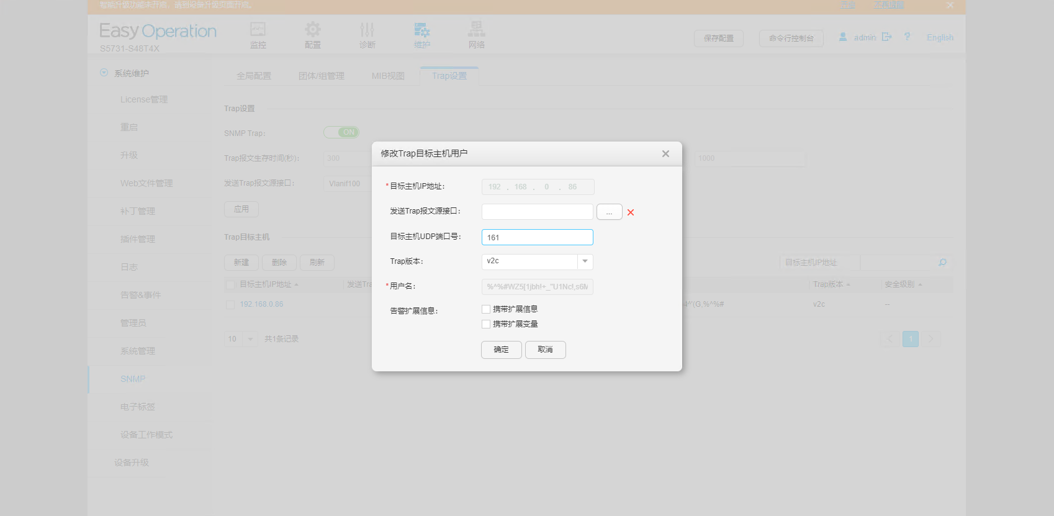
Task: Open the 诊断 diagnostics icon
Action: (x=367, y=30)
